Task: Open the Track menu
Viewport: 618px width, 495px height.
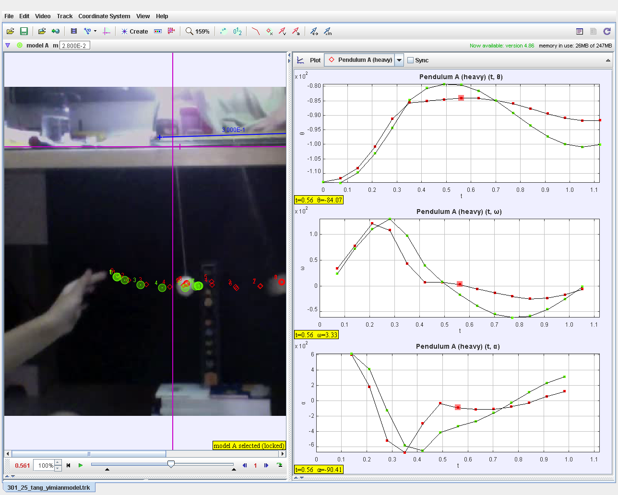Action: [64, 16]
